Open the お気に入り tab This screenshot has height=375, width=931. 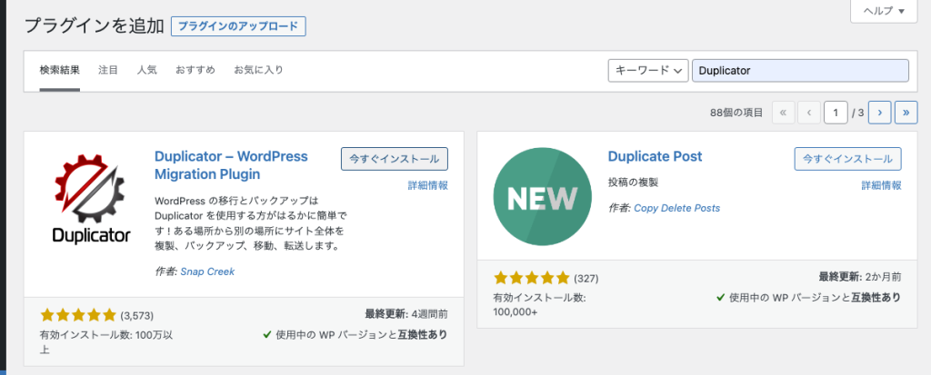point(258,70)
